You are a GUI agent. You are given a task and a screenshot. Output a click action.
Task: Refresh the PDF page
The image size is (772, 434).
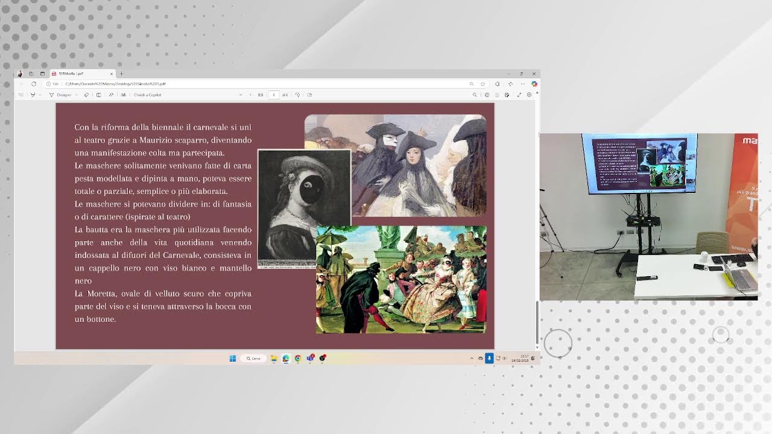34,84
